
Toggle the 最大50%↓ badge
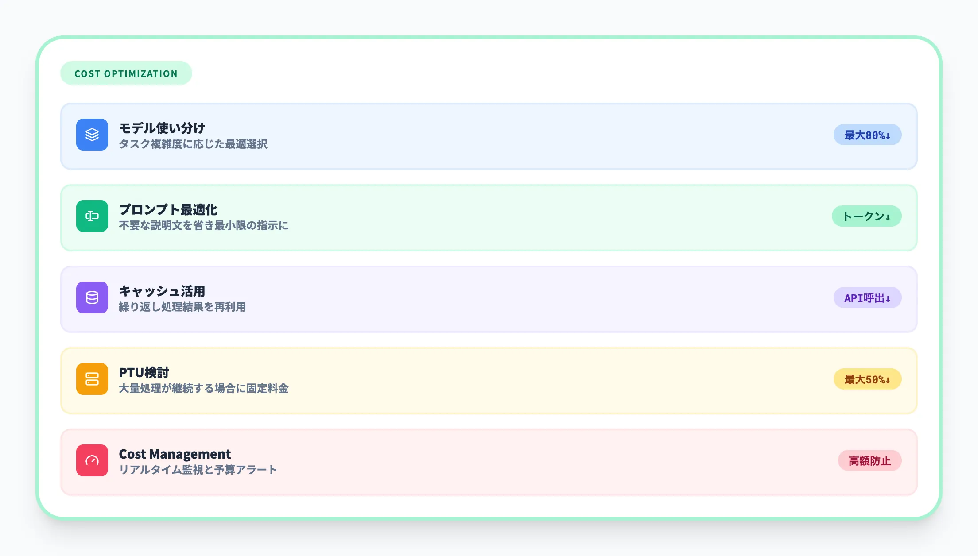pyautogui.click(x=867, y=379)
